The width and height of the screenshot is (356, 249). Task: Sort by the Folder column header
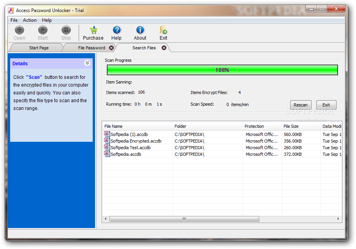pyautogui.click(x=208, y=126)
